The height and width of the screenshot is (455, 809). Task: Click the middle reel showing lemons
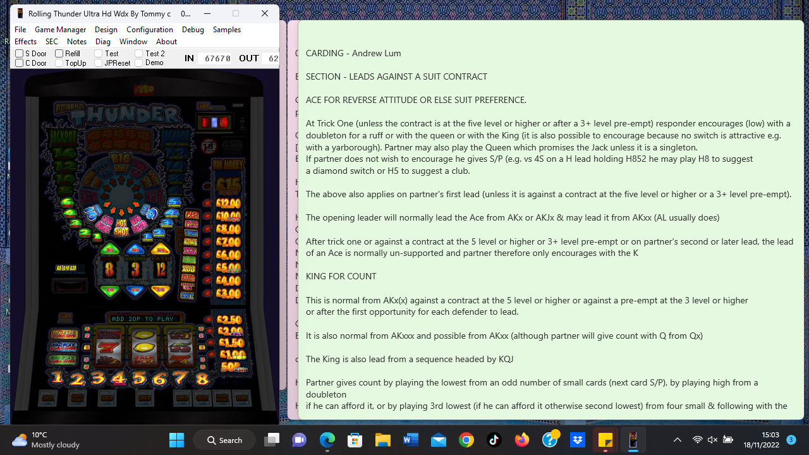coord(145,347)
